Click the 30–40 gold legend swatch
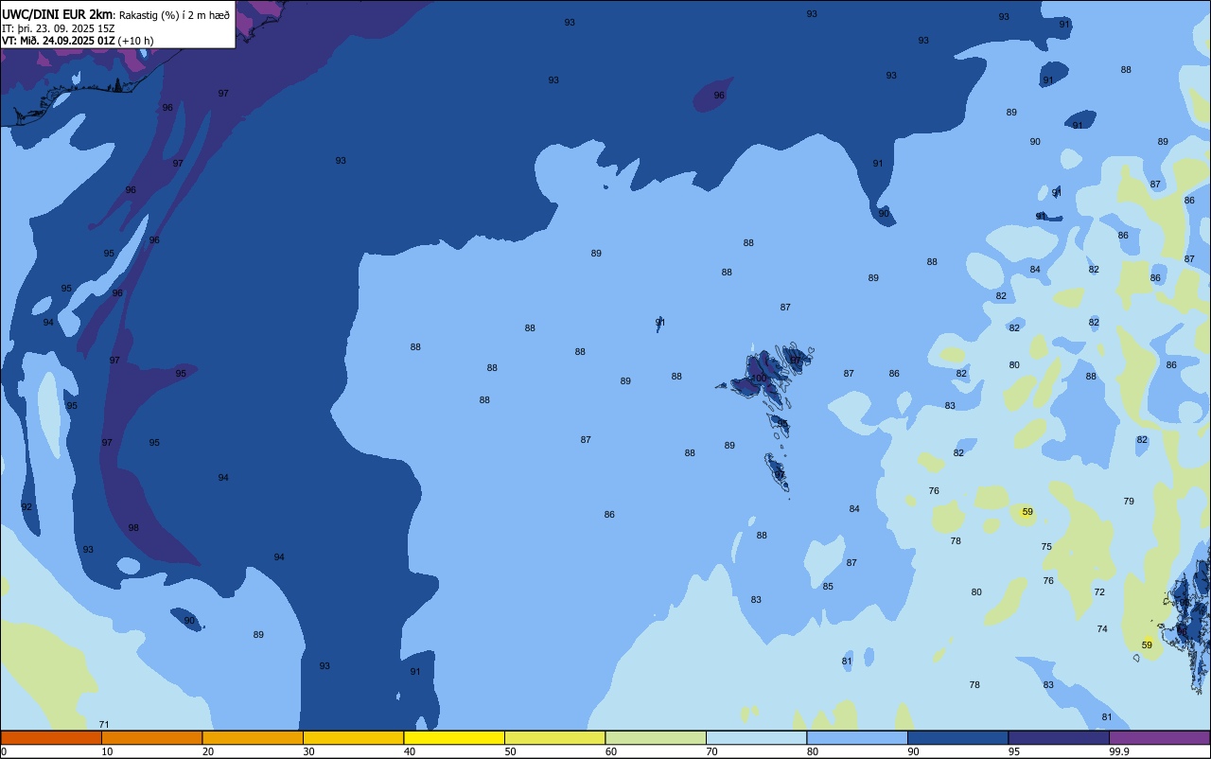Image resolution: width=1211 pixels, height=759 pixels. (353, 737)
